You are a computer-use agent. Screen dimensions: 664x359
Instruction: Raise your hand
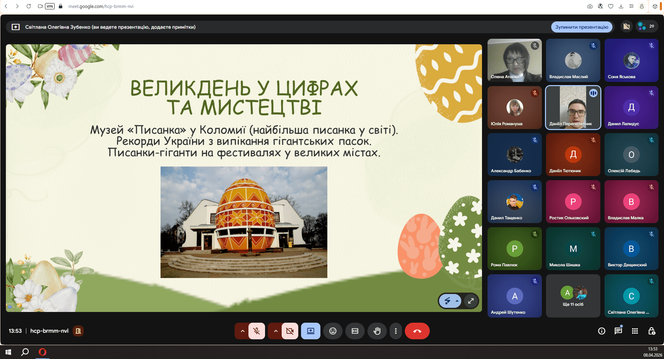(377, 331)
